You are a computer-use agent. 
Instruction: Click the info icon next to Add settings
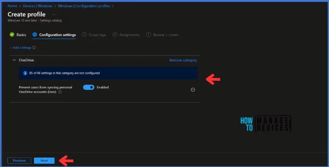coord(34,47)
